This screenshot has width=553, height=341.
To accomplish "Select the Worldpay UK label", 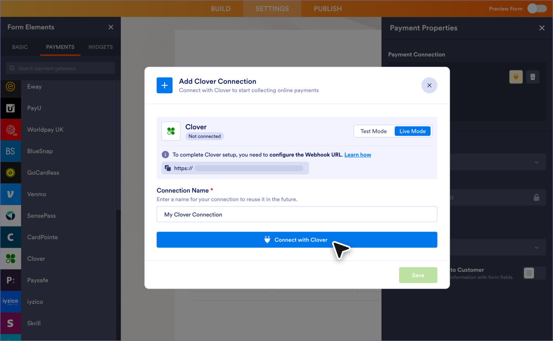I will click(x=45, y=130).
